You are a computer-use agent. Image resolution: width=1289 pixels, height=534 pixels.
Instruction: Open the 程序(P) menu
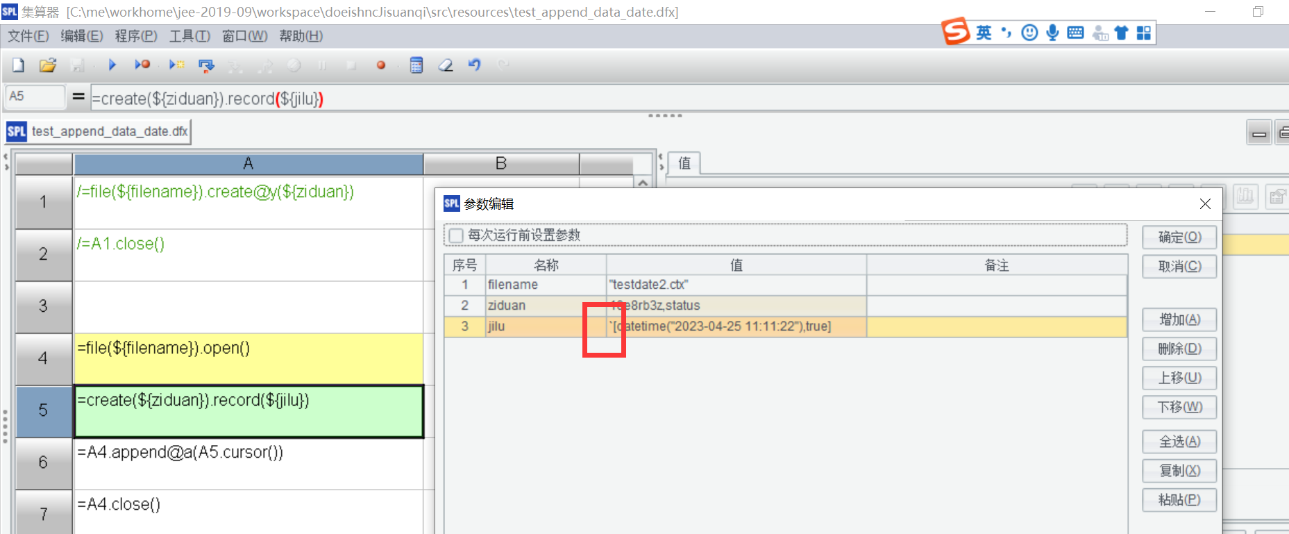pyautogui.click(x=136, y=36)
